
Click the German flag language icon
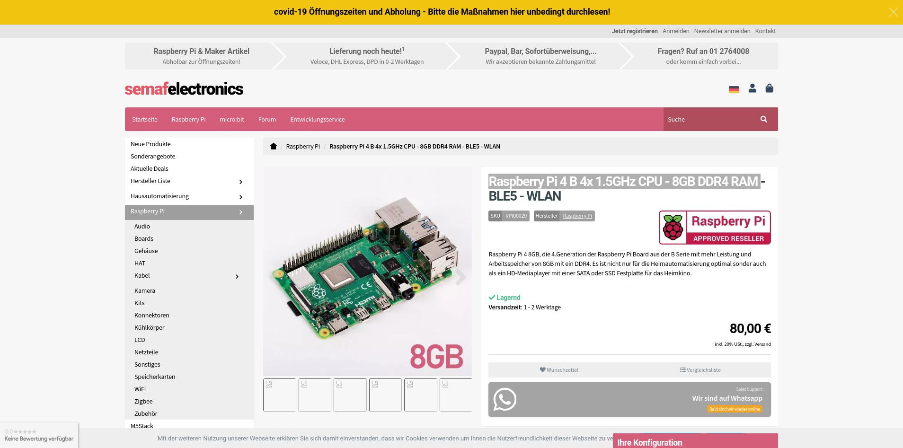pos(734,89)
